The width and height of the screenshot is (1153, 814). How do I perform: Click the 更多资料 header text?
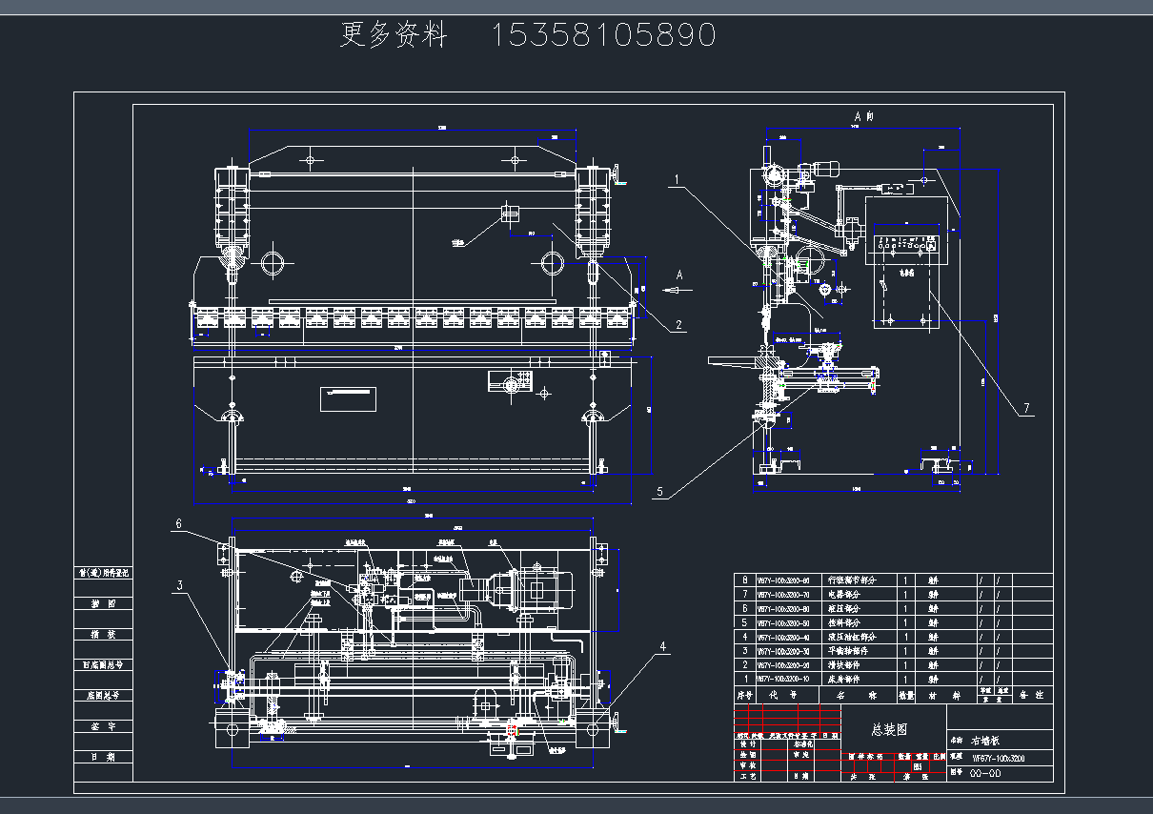pyautogui.click(x=394, y=35)
